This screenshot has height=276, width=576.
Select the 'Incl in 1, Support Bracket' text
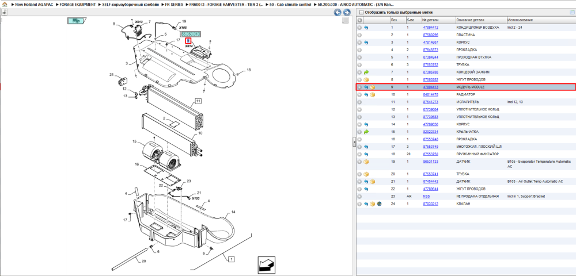(526, 197)
